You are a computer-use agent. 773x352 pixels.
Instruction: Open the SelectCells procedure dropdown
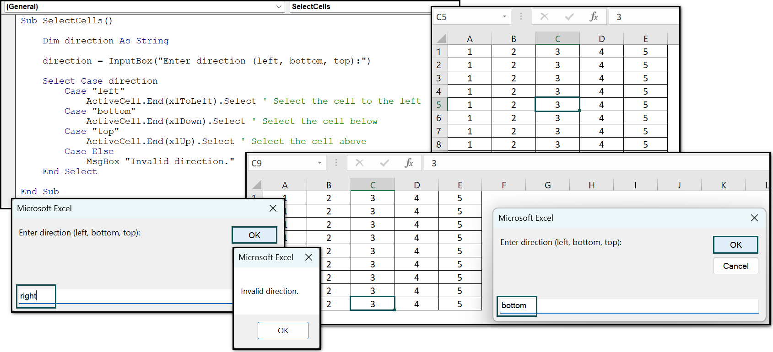362,6
